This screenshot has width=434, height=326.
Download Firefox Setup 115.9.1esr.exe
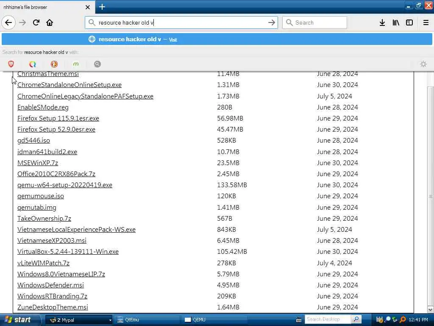coord(58,118)
